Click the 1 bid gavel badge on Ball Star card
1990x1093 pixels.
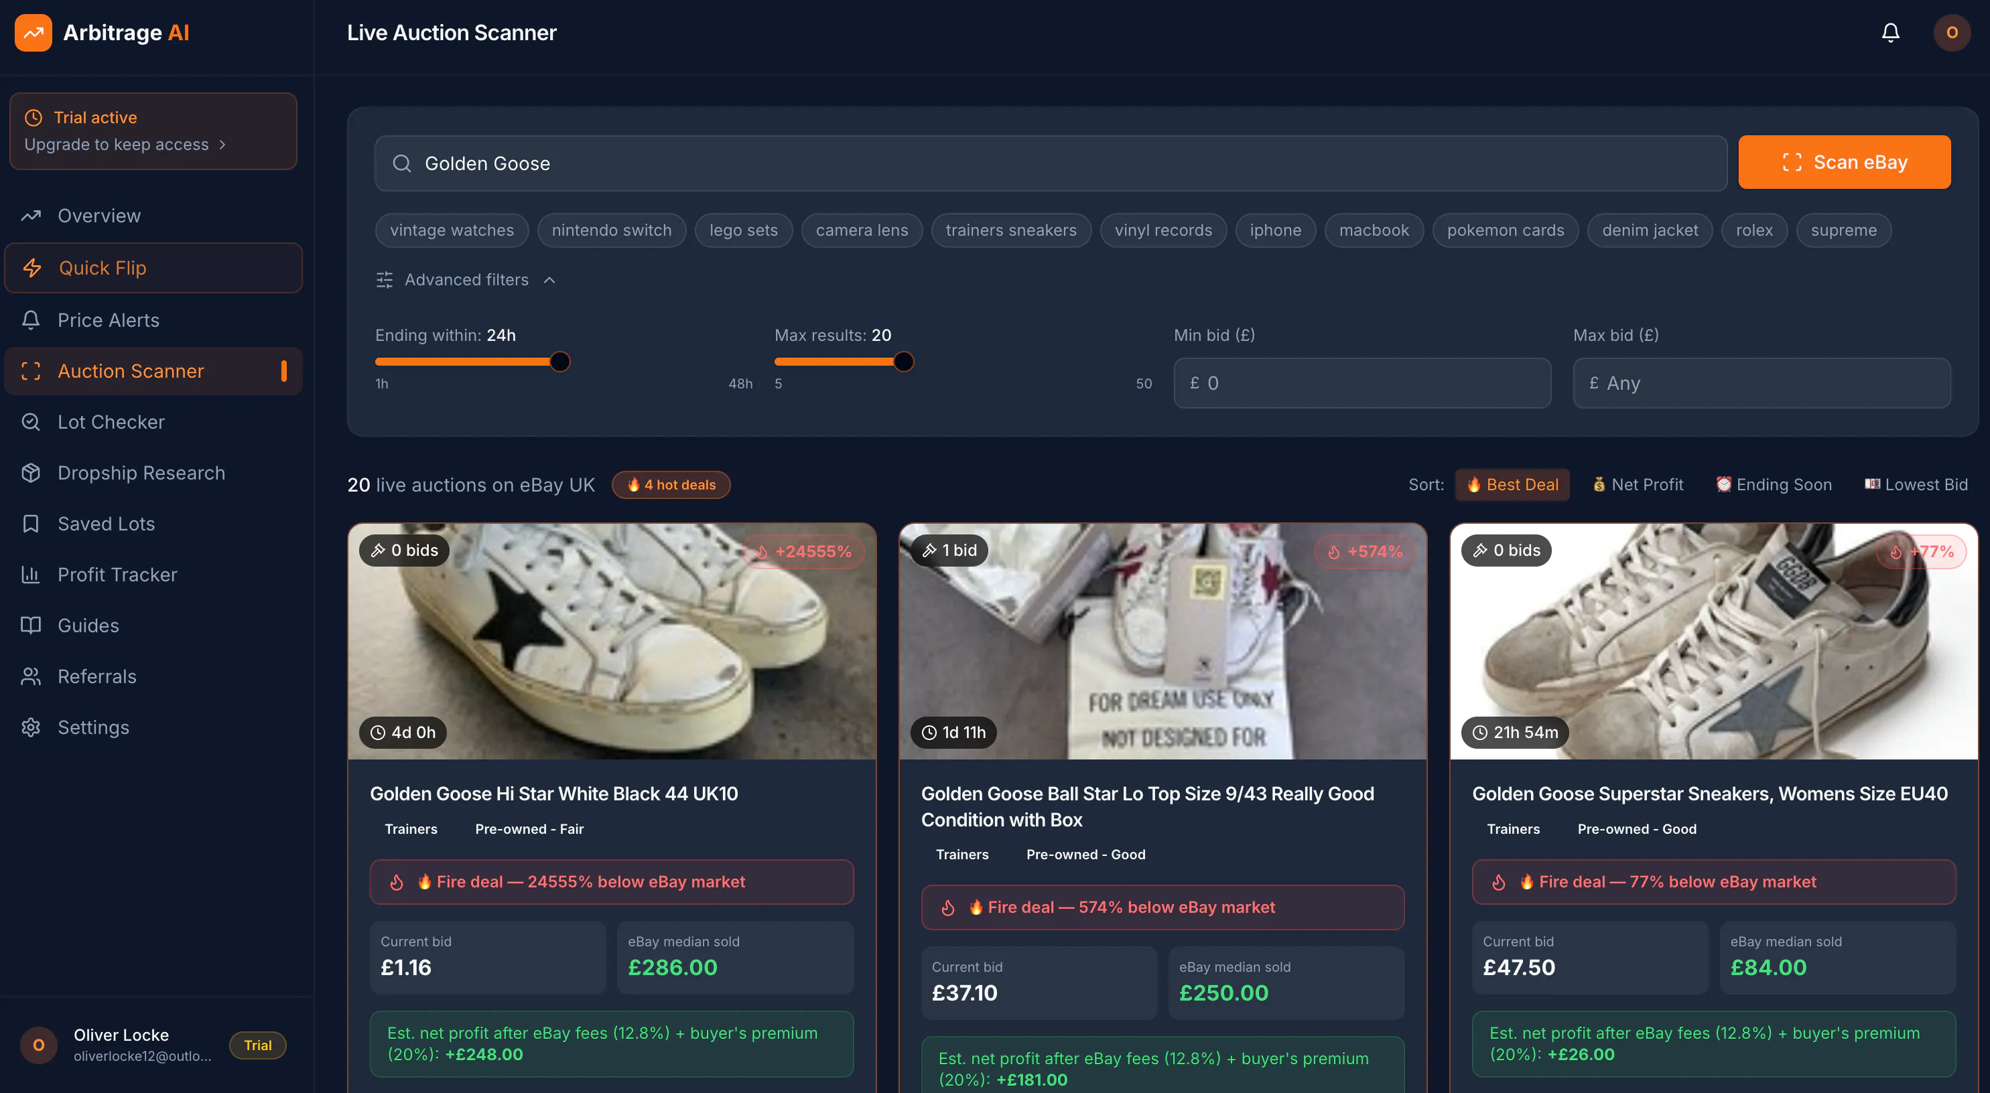pos(949,550)
